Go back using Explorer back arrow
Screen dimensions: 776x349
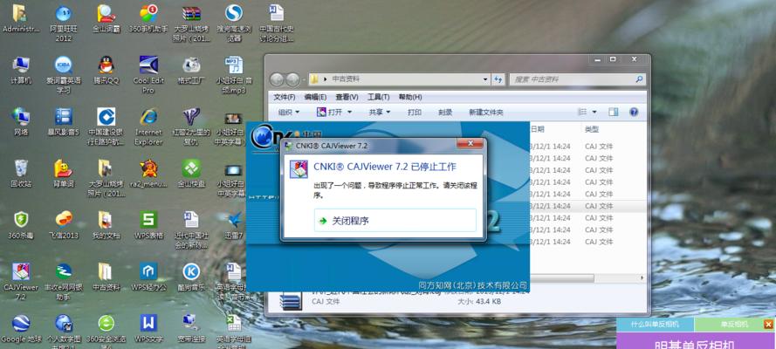point(277,79)
